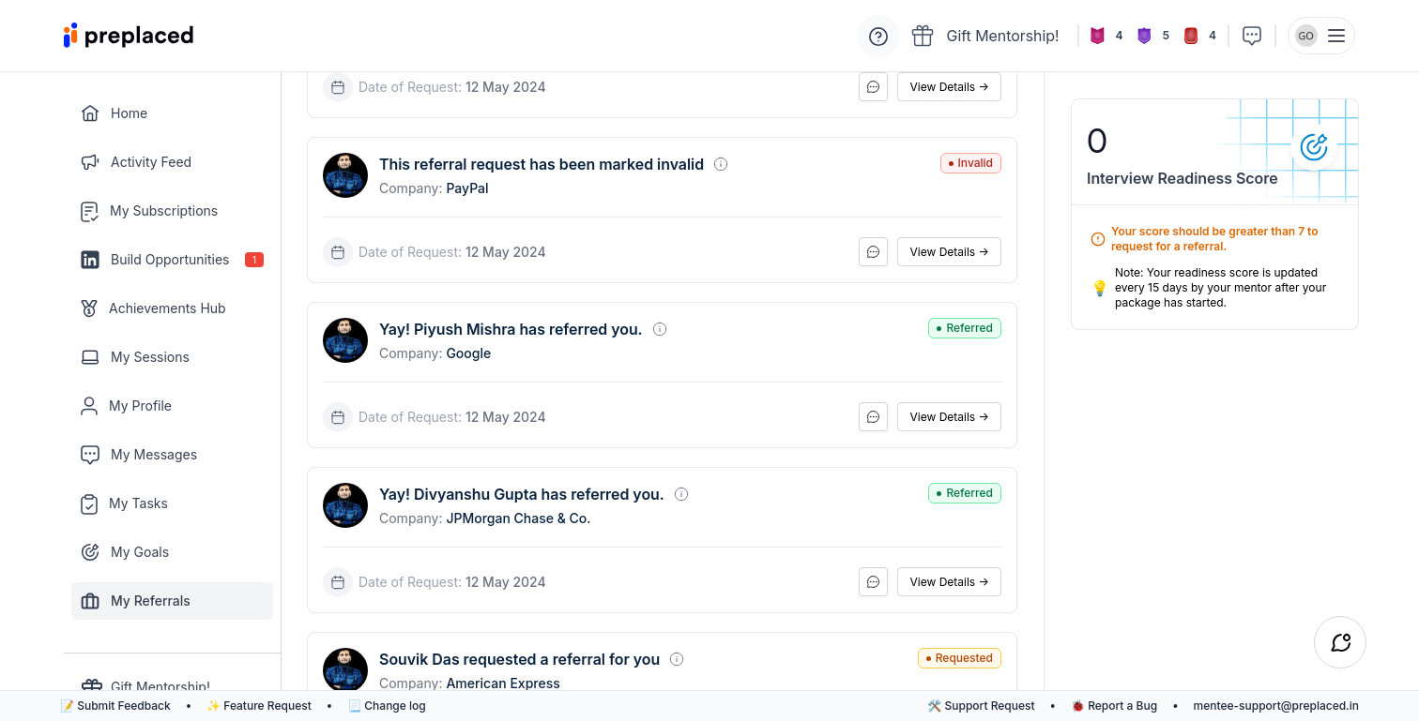Click the preplaced logo
Image resolution: width=1419 pixels, height=721 pixels.
click(x=129, y=36)
